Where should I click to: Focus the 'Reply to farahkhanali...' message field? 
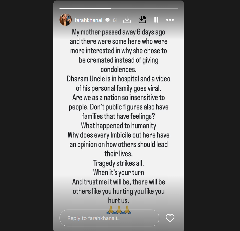pyautogui.click(x=109, y=218)
